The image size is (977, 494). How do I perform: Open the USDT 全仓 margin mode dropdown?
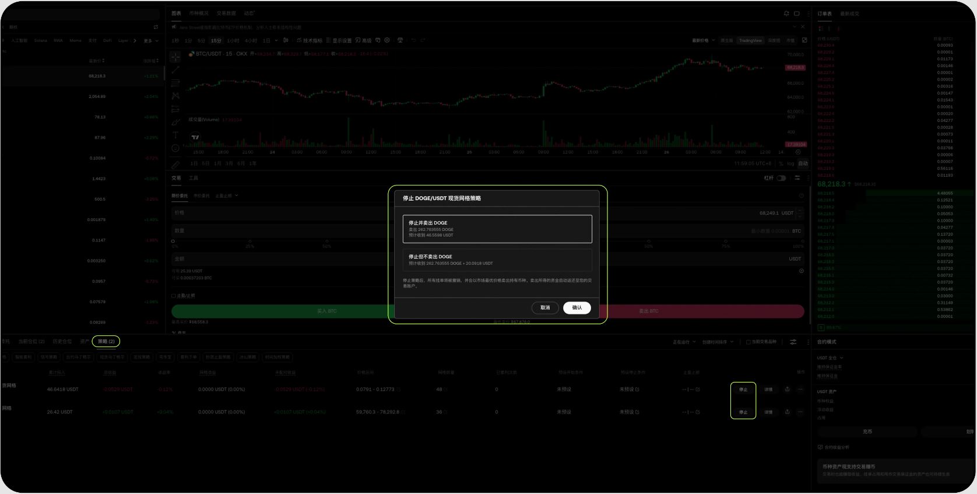pos(830,358)
